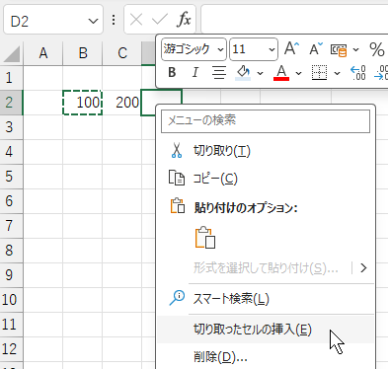Choose 形式を選択して貼り付け(S) menu entry
The image size is (388, 369).
pos(266,268)
